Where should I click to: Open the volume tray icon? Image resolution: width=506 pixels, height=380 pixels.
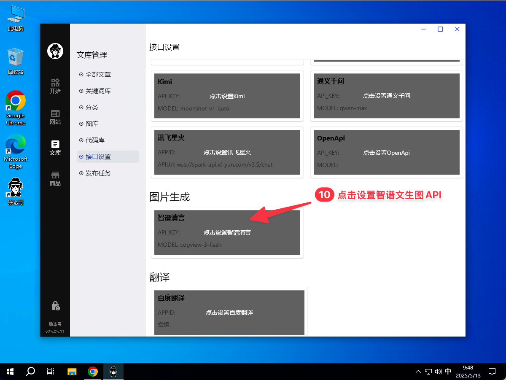tap(438, 372)
